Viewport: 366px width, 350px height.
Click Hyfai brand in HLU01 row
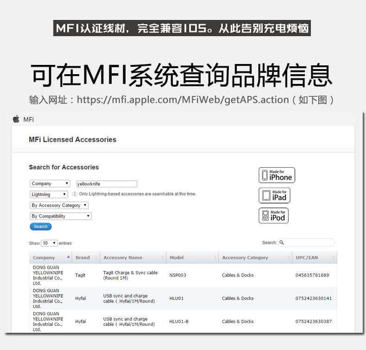pos(81,299)
